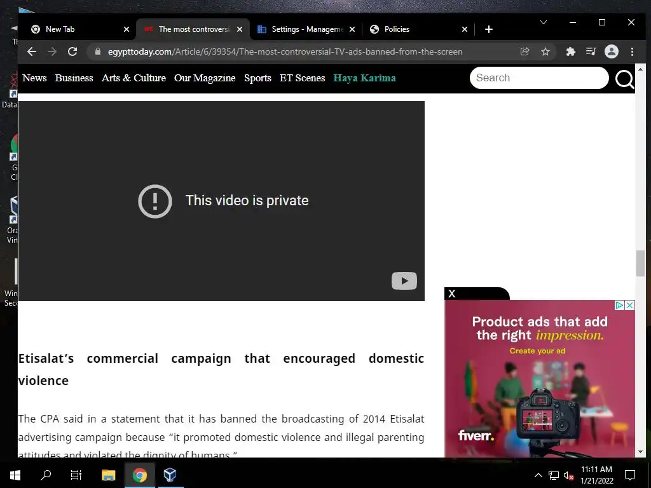This screenshot has height=488, width=651.
Task: Go back to the previous page
Action: 32,51
